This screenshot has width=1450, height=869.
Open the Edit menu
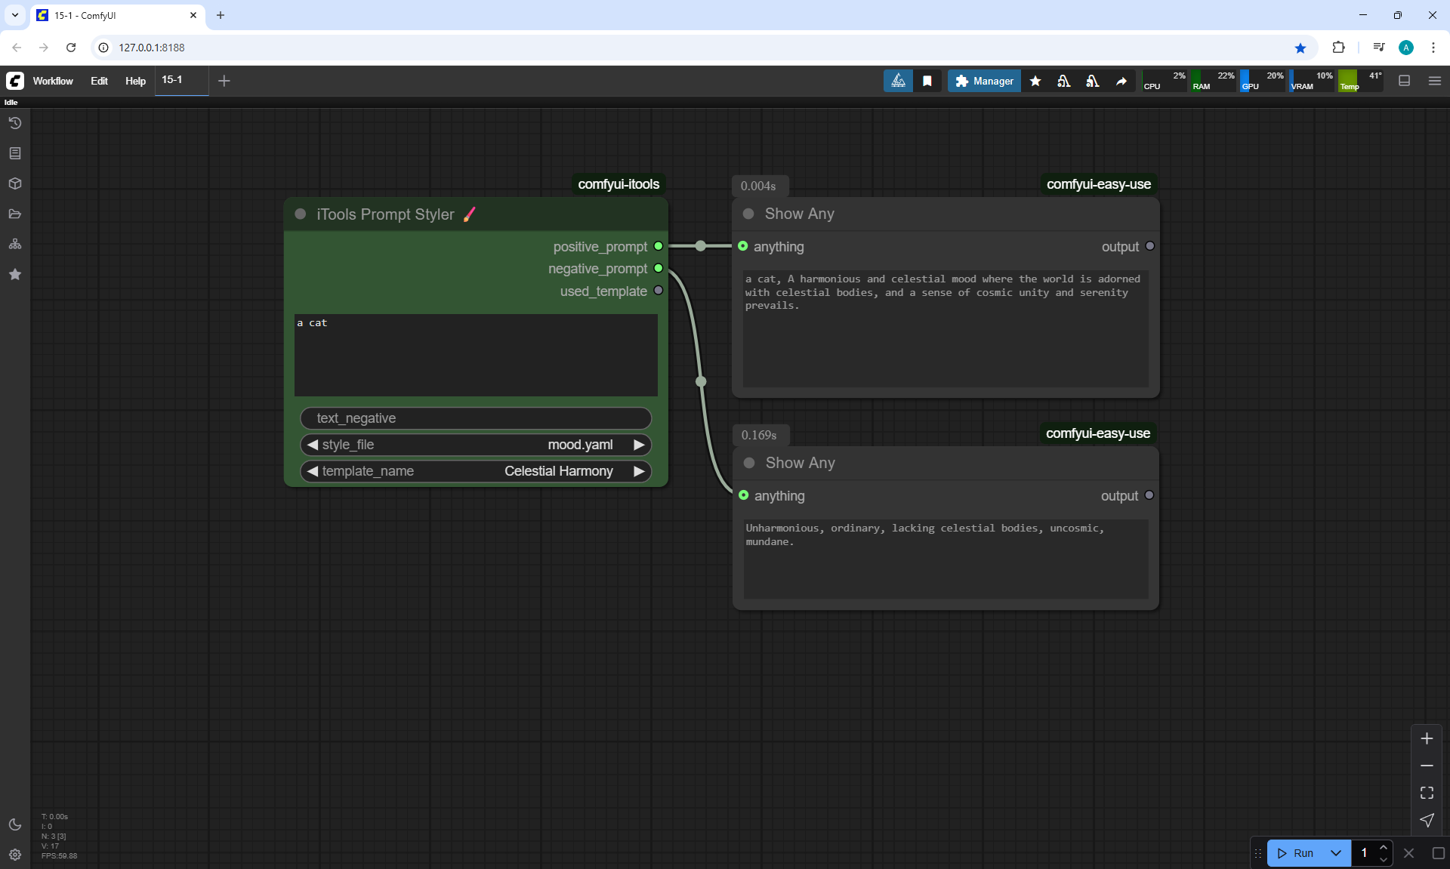click(x=99, y=81)
